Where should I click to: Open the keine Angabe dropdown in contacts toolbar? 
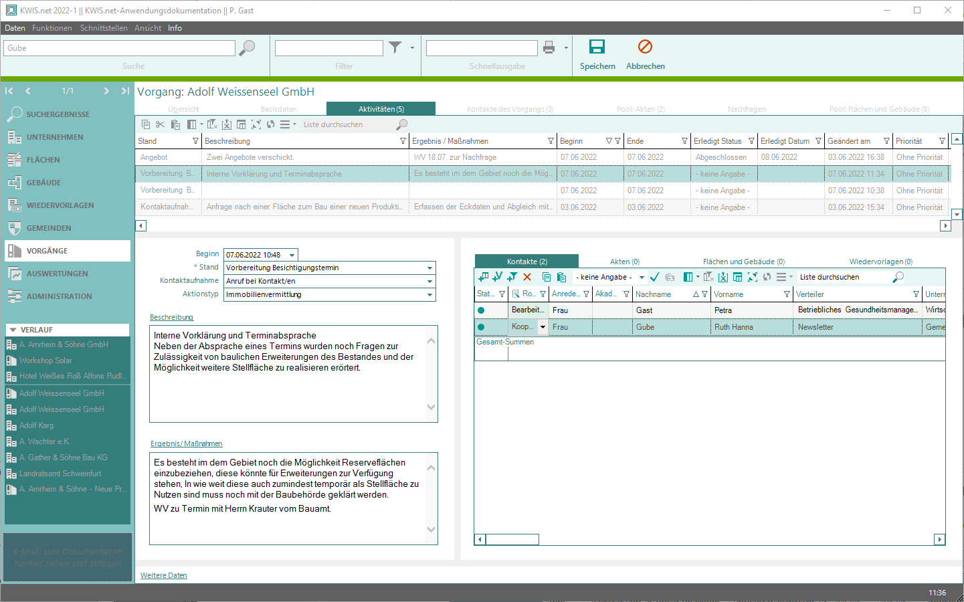point(642,277)
